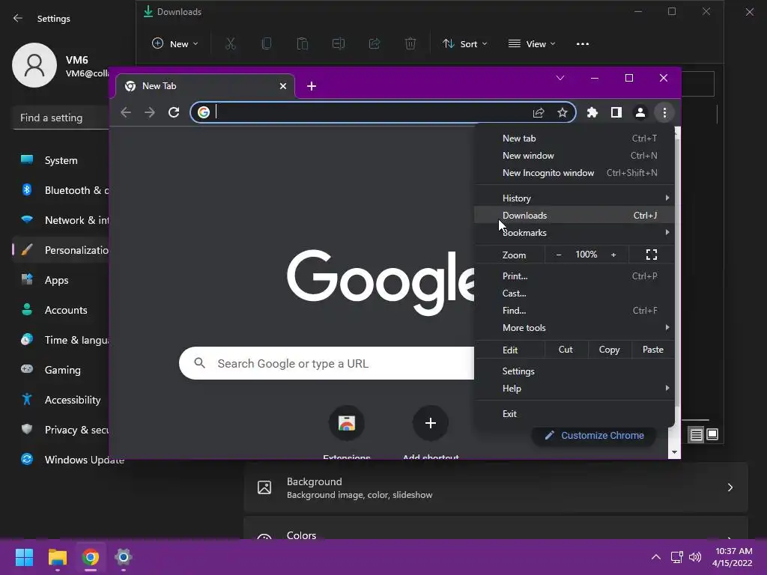Bookmark this tab with the star icon
Image resolution: width=767 pixels, height=575 pixels.
point(563,113)
